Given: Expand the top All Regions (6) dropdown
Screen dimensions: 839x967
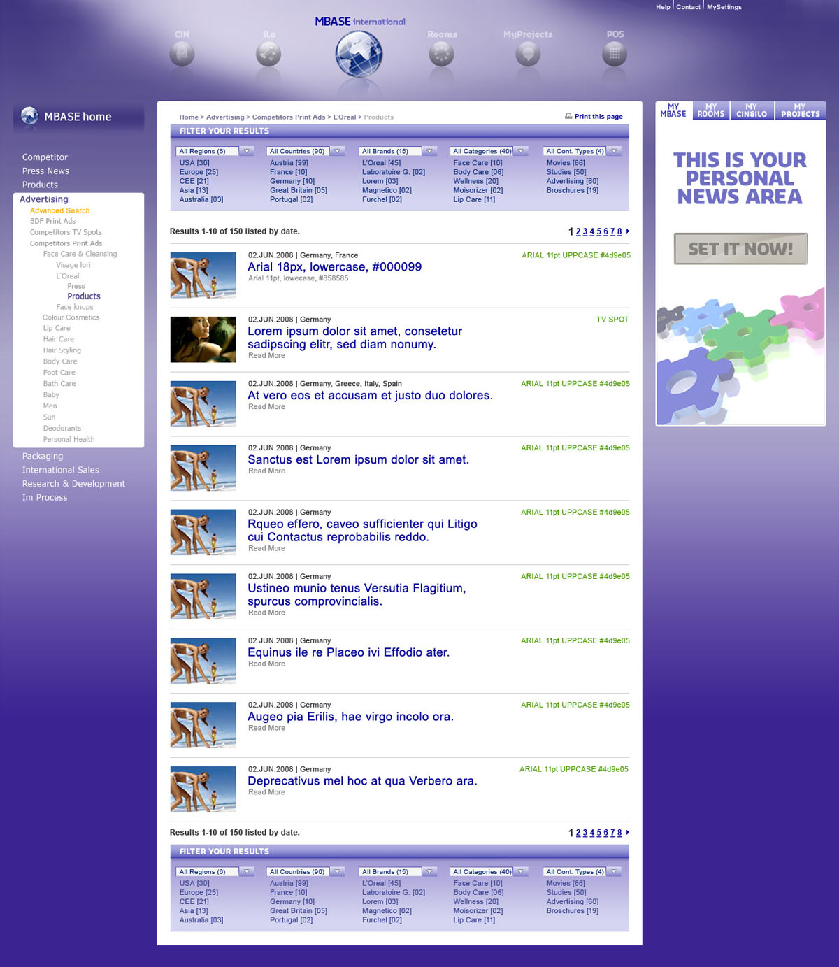Looking at the screenshot, I should (x=247, y=151).
